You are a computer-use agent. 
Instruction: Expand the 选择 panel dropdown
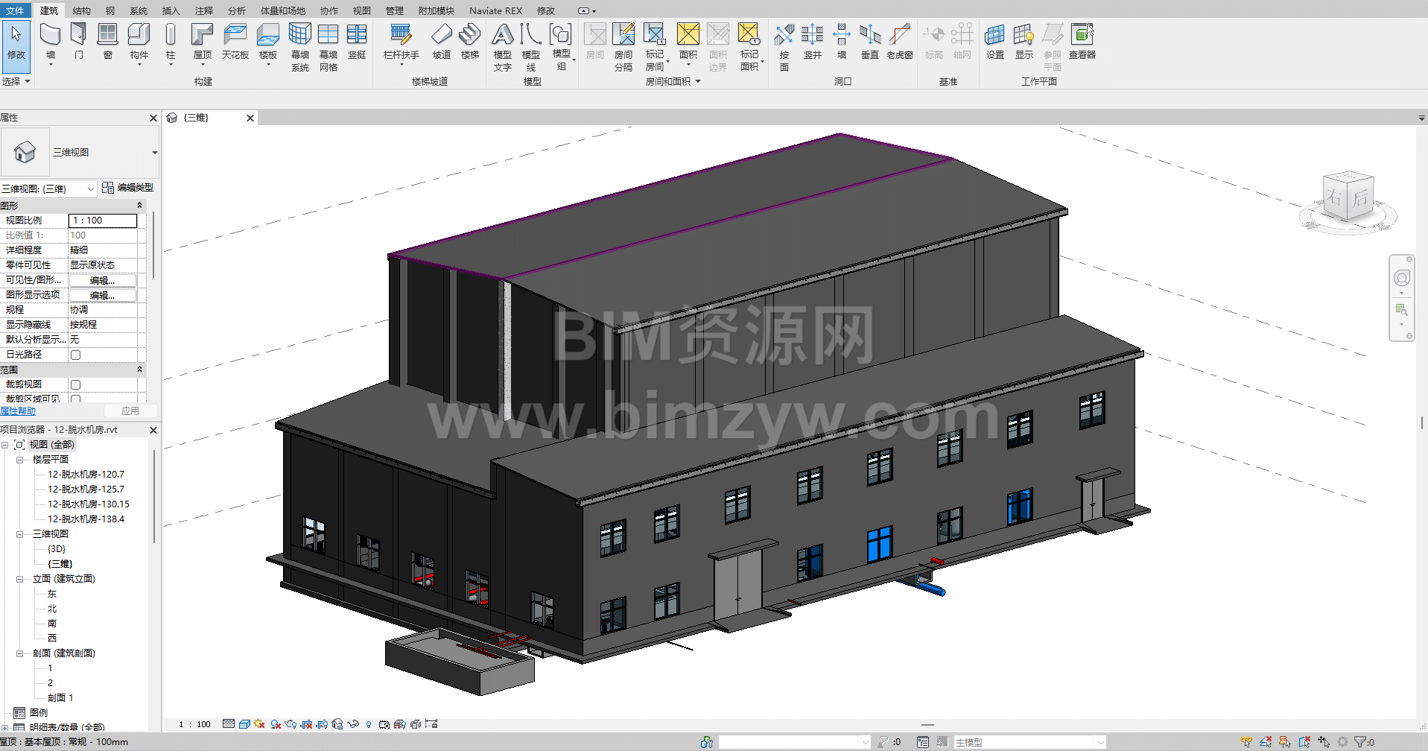point(16,81)
